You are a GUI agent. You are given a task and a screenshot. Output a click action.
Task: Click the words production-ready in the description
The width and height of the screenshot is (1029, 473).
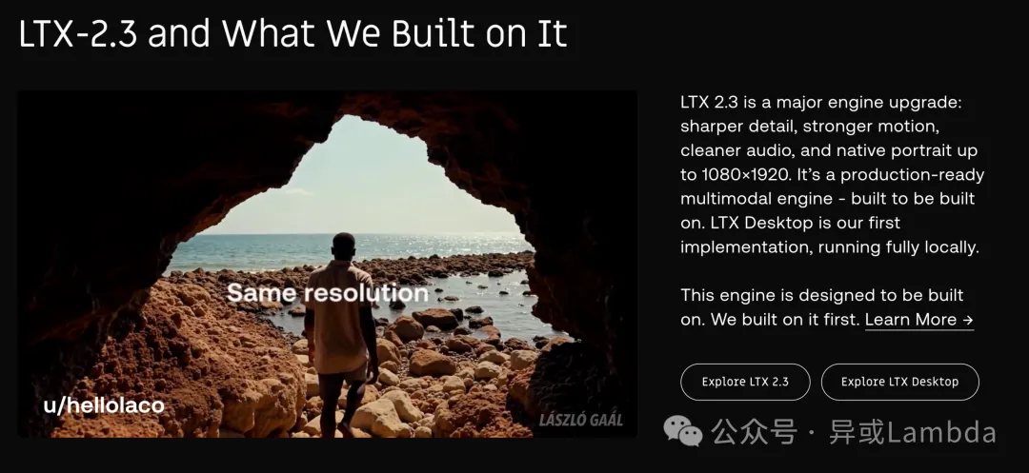point(912,175)
